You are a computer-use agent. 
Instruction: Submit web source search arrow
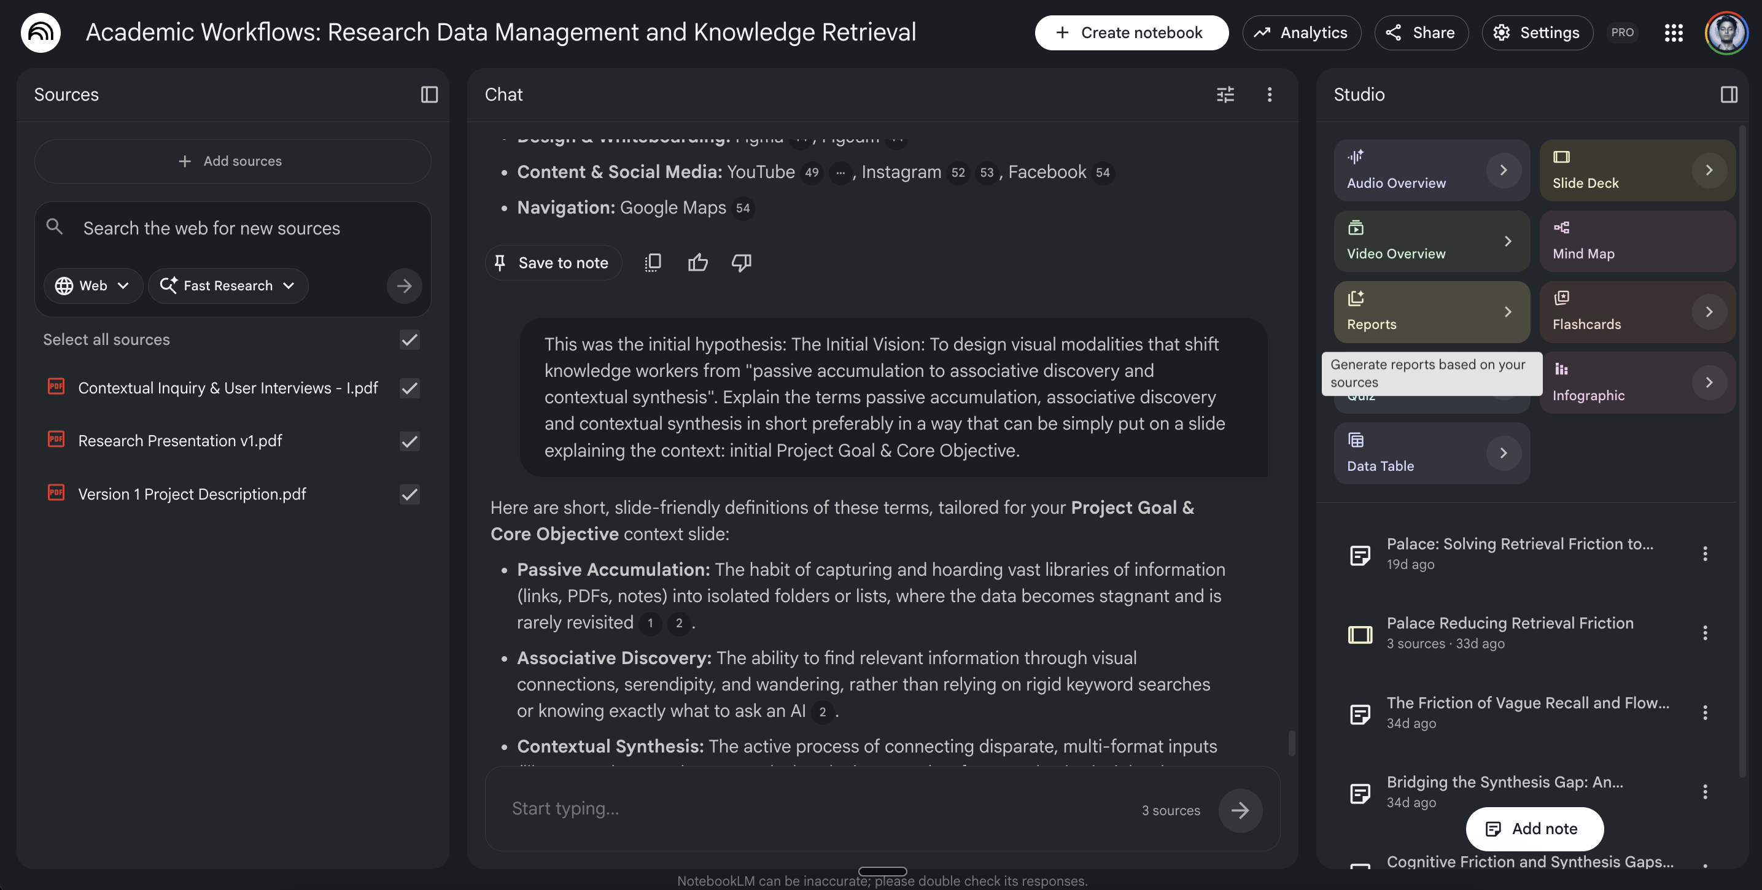[x=404, y=285]
